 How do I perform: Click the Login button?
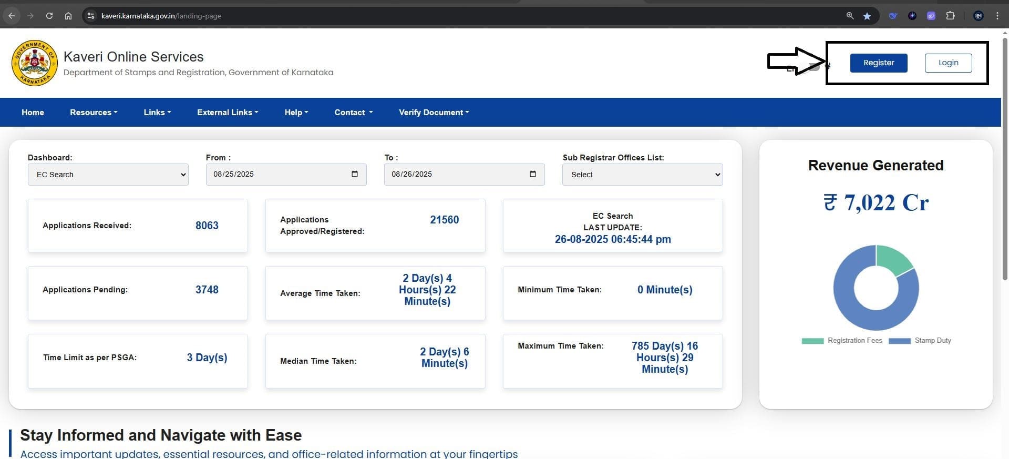pyautogui.click(x=948, y=63)
